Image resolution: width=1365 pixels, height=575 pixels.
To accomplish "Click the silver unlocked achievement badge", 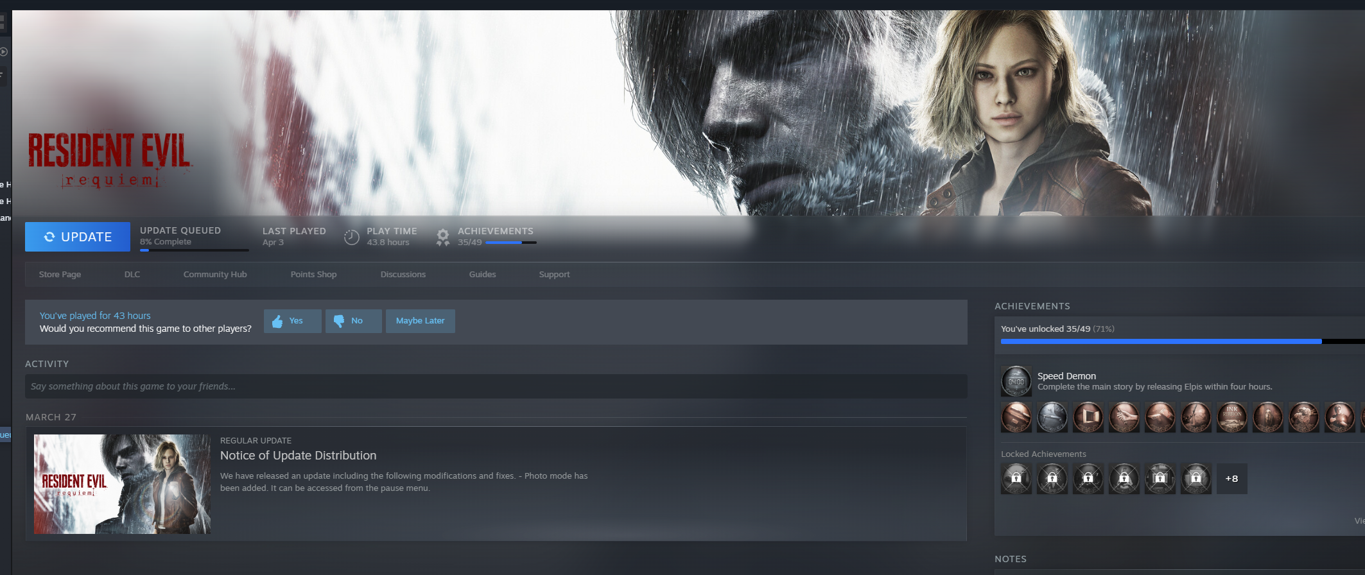I will (1052, 417).
